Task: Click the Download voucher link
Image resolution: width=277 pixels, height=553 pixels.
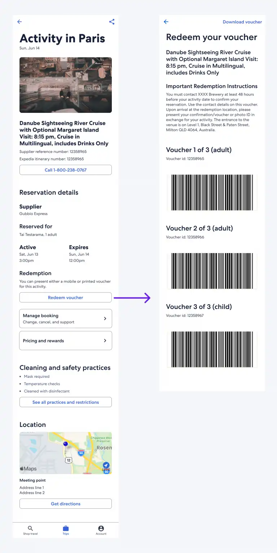Action: 242,22
